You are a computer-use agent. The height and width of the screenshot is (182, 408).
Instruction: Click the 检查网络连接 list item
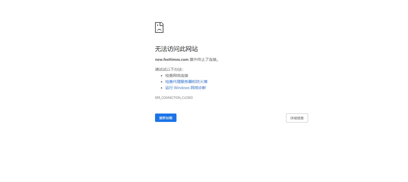pos(177,76)
